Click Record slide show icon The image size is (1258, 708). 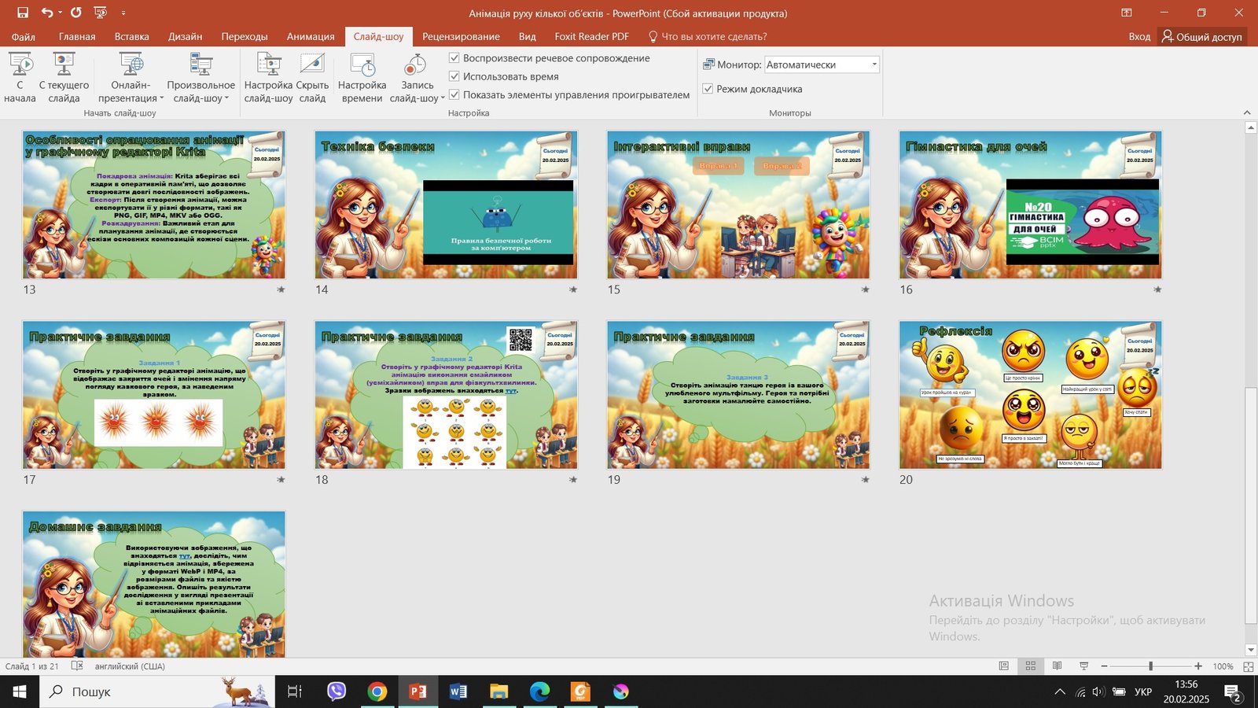point(415,65)
